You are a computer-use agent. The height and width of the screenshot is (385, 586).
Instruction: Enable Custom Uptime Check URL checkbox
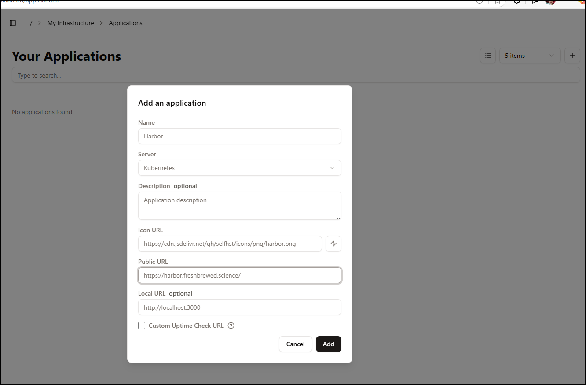142,326
